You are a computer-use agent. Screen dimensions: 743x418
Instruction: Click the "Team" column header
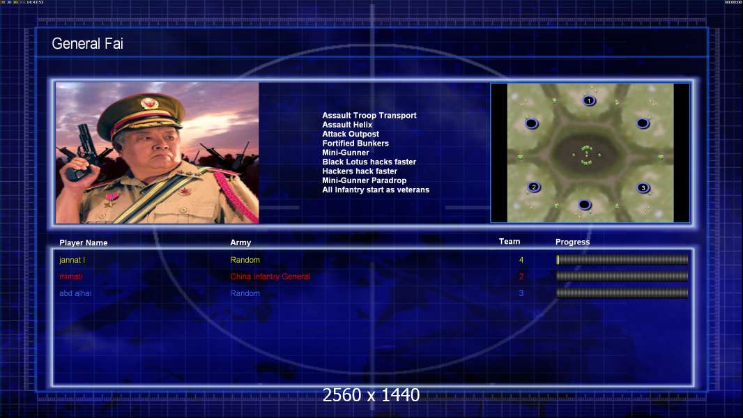tap(510, 242)
